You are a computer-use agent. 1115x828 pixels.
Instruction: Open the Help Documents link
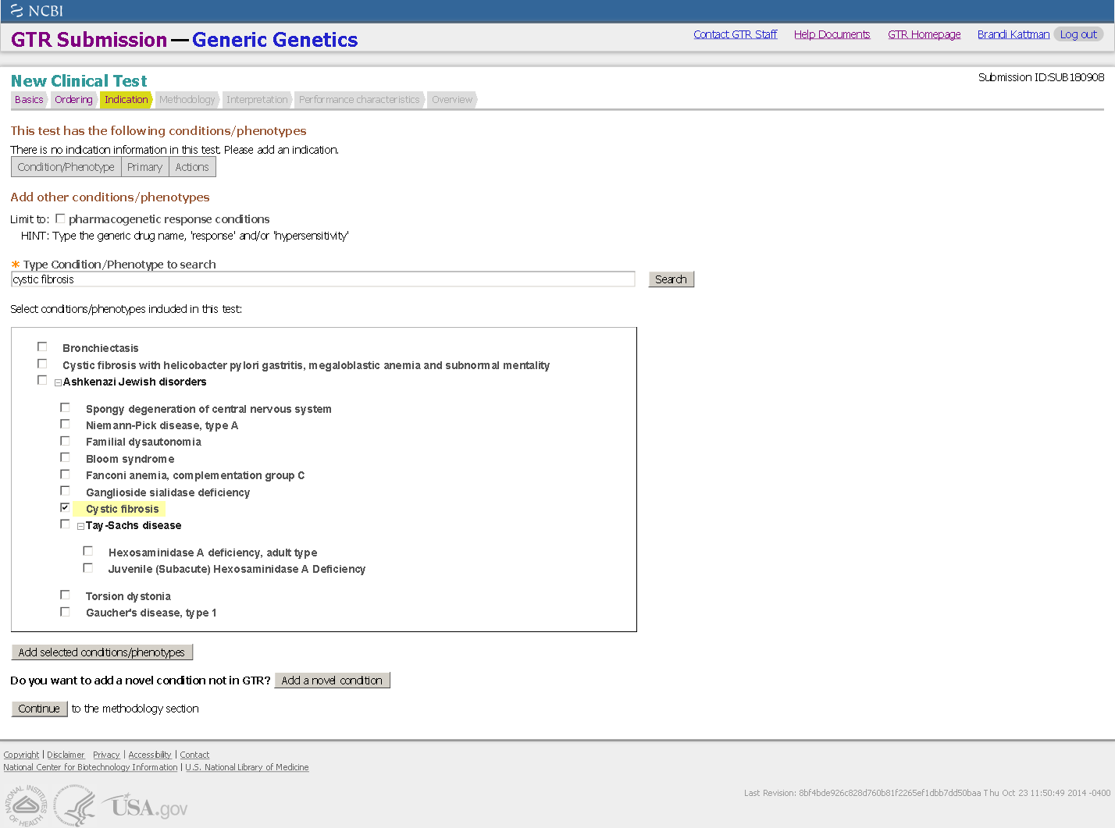click(x=832, y=34)
